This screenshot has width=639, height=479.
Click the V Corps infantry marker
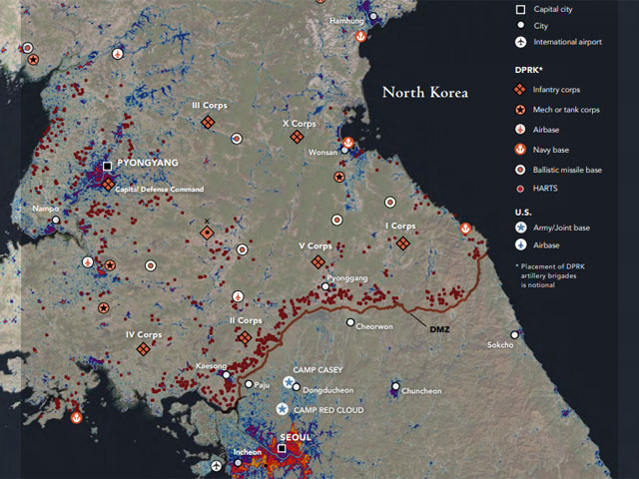click(318, 261)
